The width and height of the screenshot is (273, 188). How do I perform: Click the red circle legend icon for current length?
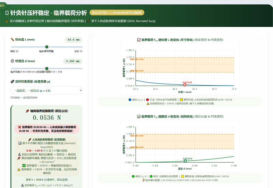[147, 100]
